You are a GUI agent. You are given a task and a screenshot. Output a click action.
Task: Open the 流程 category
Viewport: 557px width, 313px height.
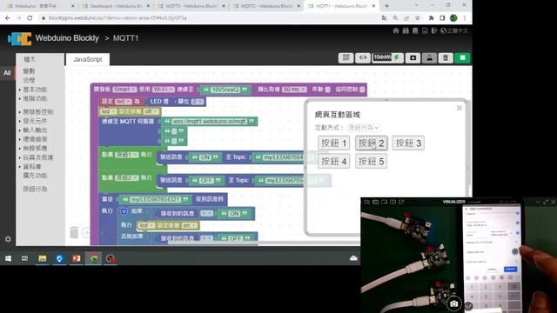(29, 80)
